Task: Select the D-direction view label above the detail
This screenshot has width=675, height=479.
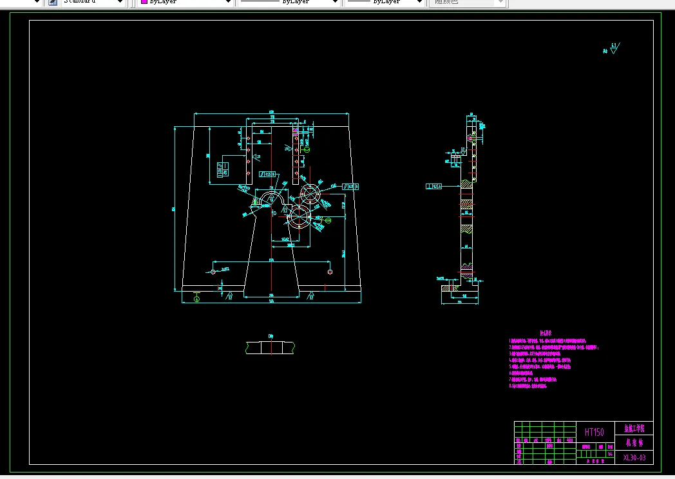Action: (271, 336)
